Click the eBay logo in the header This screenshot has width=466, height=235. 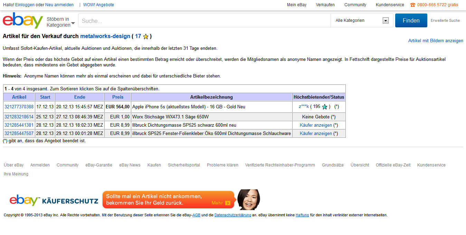23,20
